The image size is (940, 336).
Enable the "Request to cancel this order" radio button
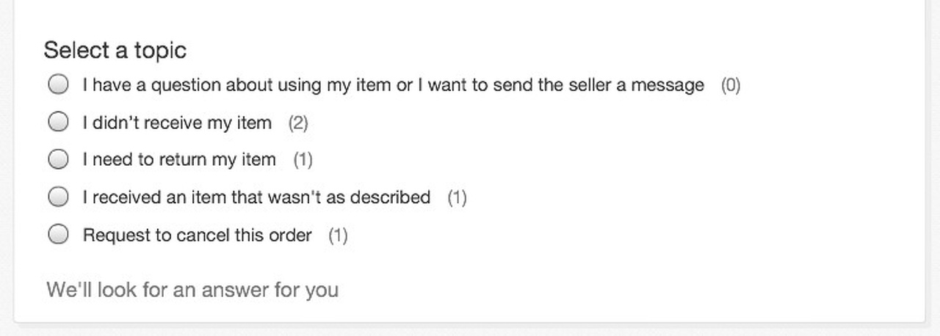pos(58,235)
